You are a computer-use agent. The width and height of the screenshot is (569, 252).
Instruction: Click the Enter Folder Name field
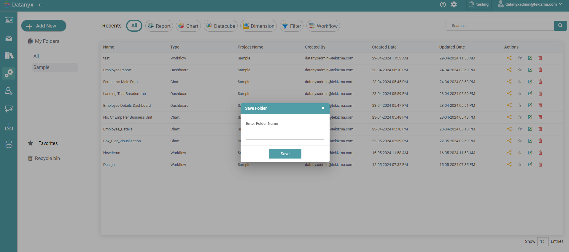coord(285,134)
